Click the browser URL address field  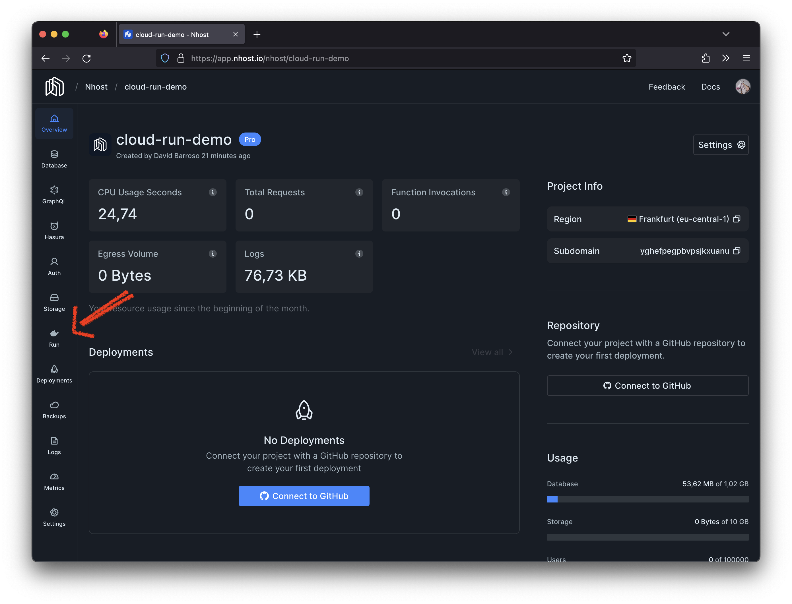[x=396, y=58]
